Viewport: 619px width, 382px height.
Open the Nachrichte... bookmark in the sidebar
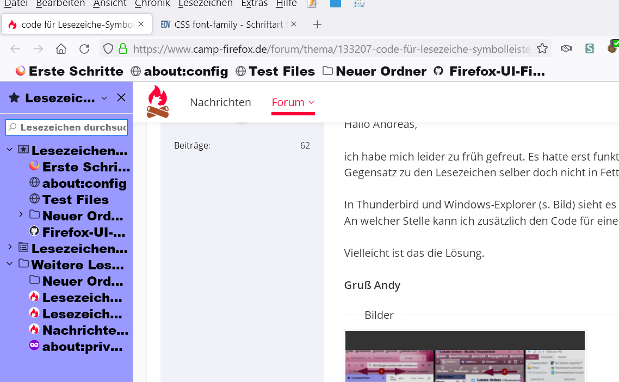(79, 330)
